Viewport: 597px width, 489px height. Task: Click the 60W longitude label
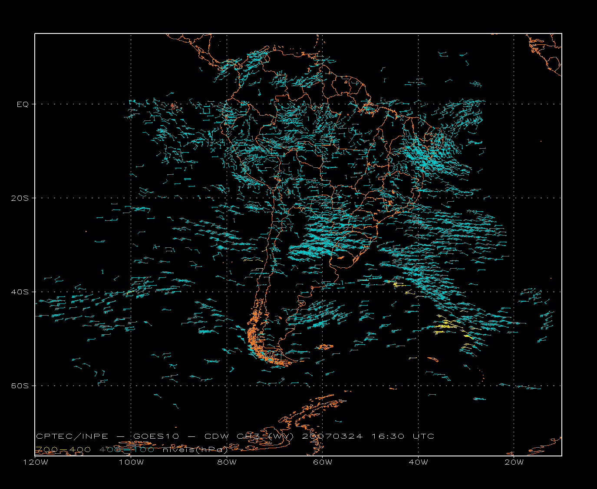(x=323, y=462)
